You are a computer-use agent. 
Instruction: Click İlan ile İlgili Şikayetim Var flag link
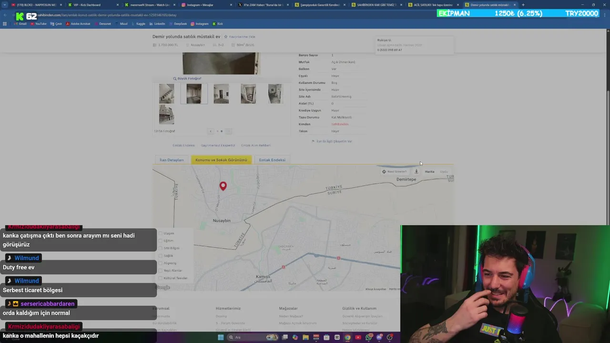click(332, 141)
